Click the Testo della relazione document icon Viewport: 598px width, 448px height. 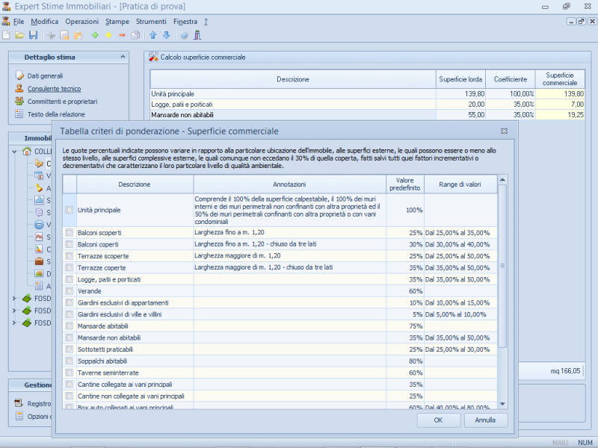click(x=19, y=114)
